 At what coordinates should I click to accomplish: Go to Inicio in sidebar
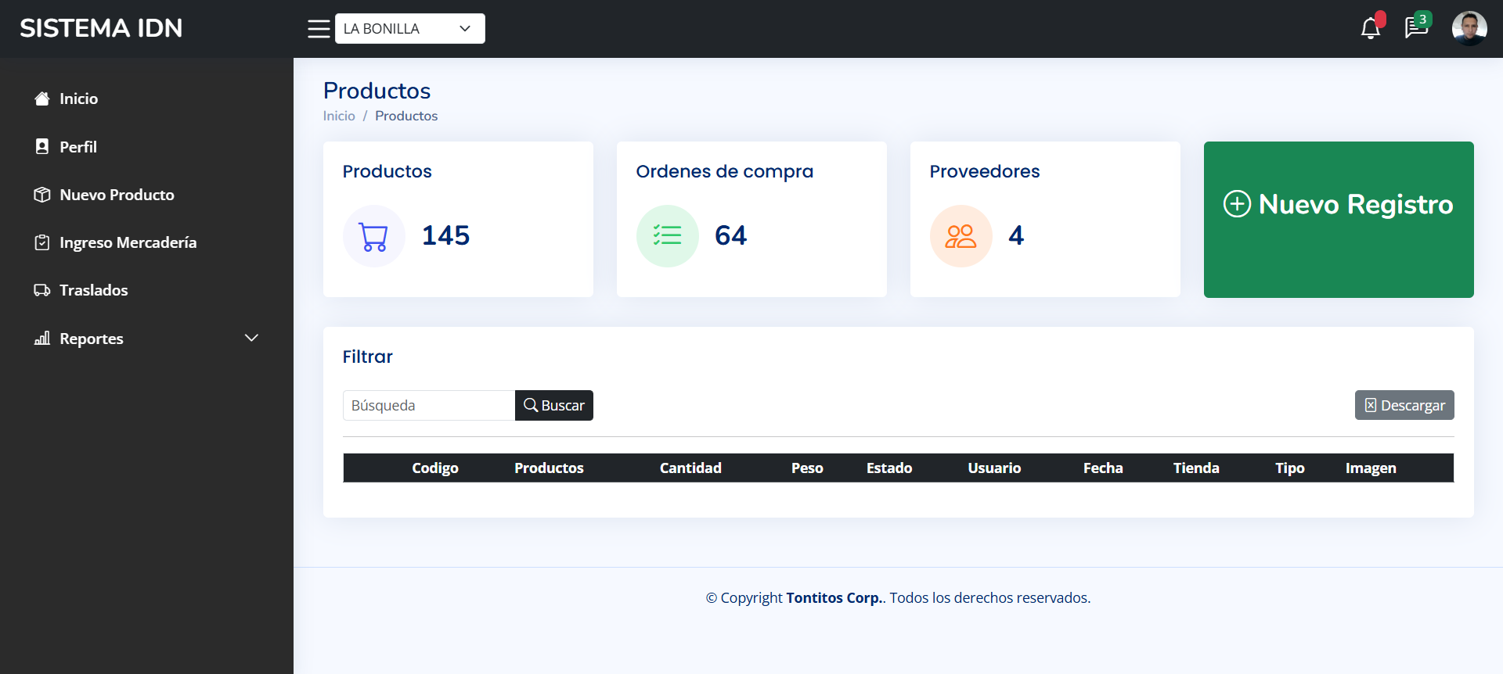(78, 99)
